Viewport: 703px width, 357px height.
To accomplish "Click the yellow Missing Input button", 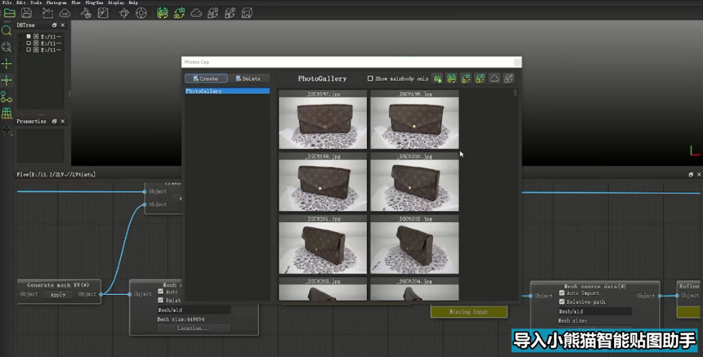I will pos(468,312).
